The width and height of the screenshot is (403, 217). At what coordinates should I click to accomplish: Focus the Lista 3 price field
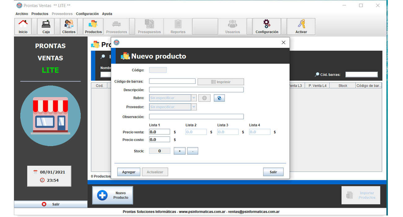[228, 132]
